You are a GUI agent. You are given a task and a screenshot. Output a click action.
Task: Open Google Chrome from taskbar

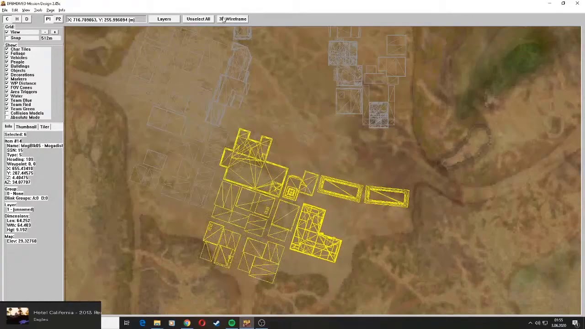(187, 323)
